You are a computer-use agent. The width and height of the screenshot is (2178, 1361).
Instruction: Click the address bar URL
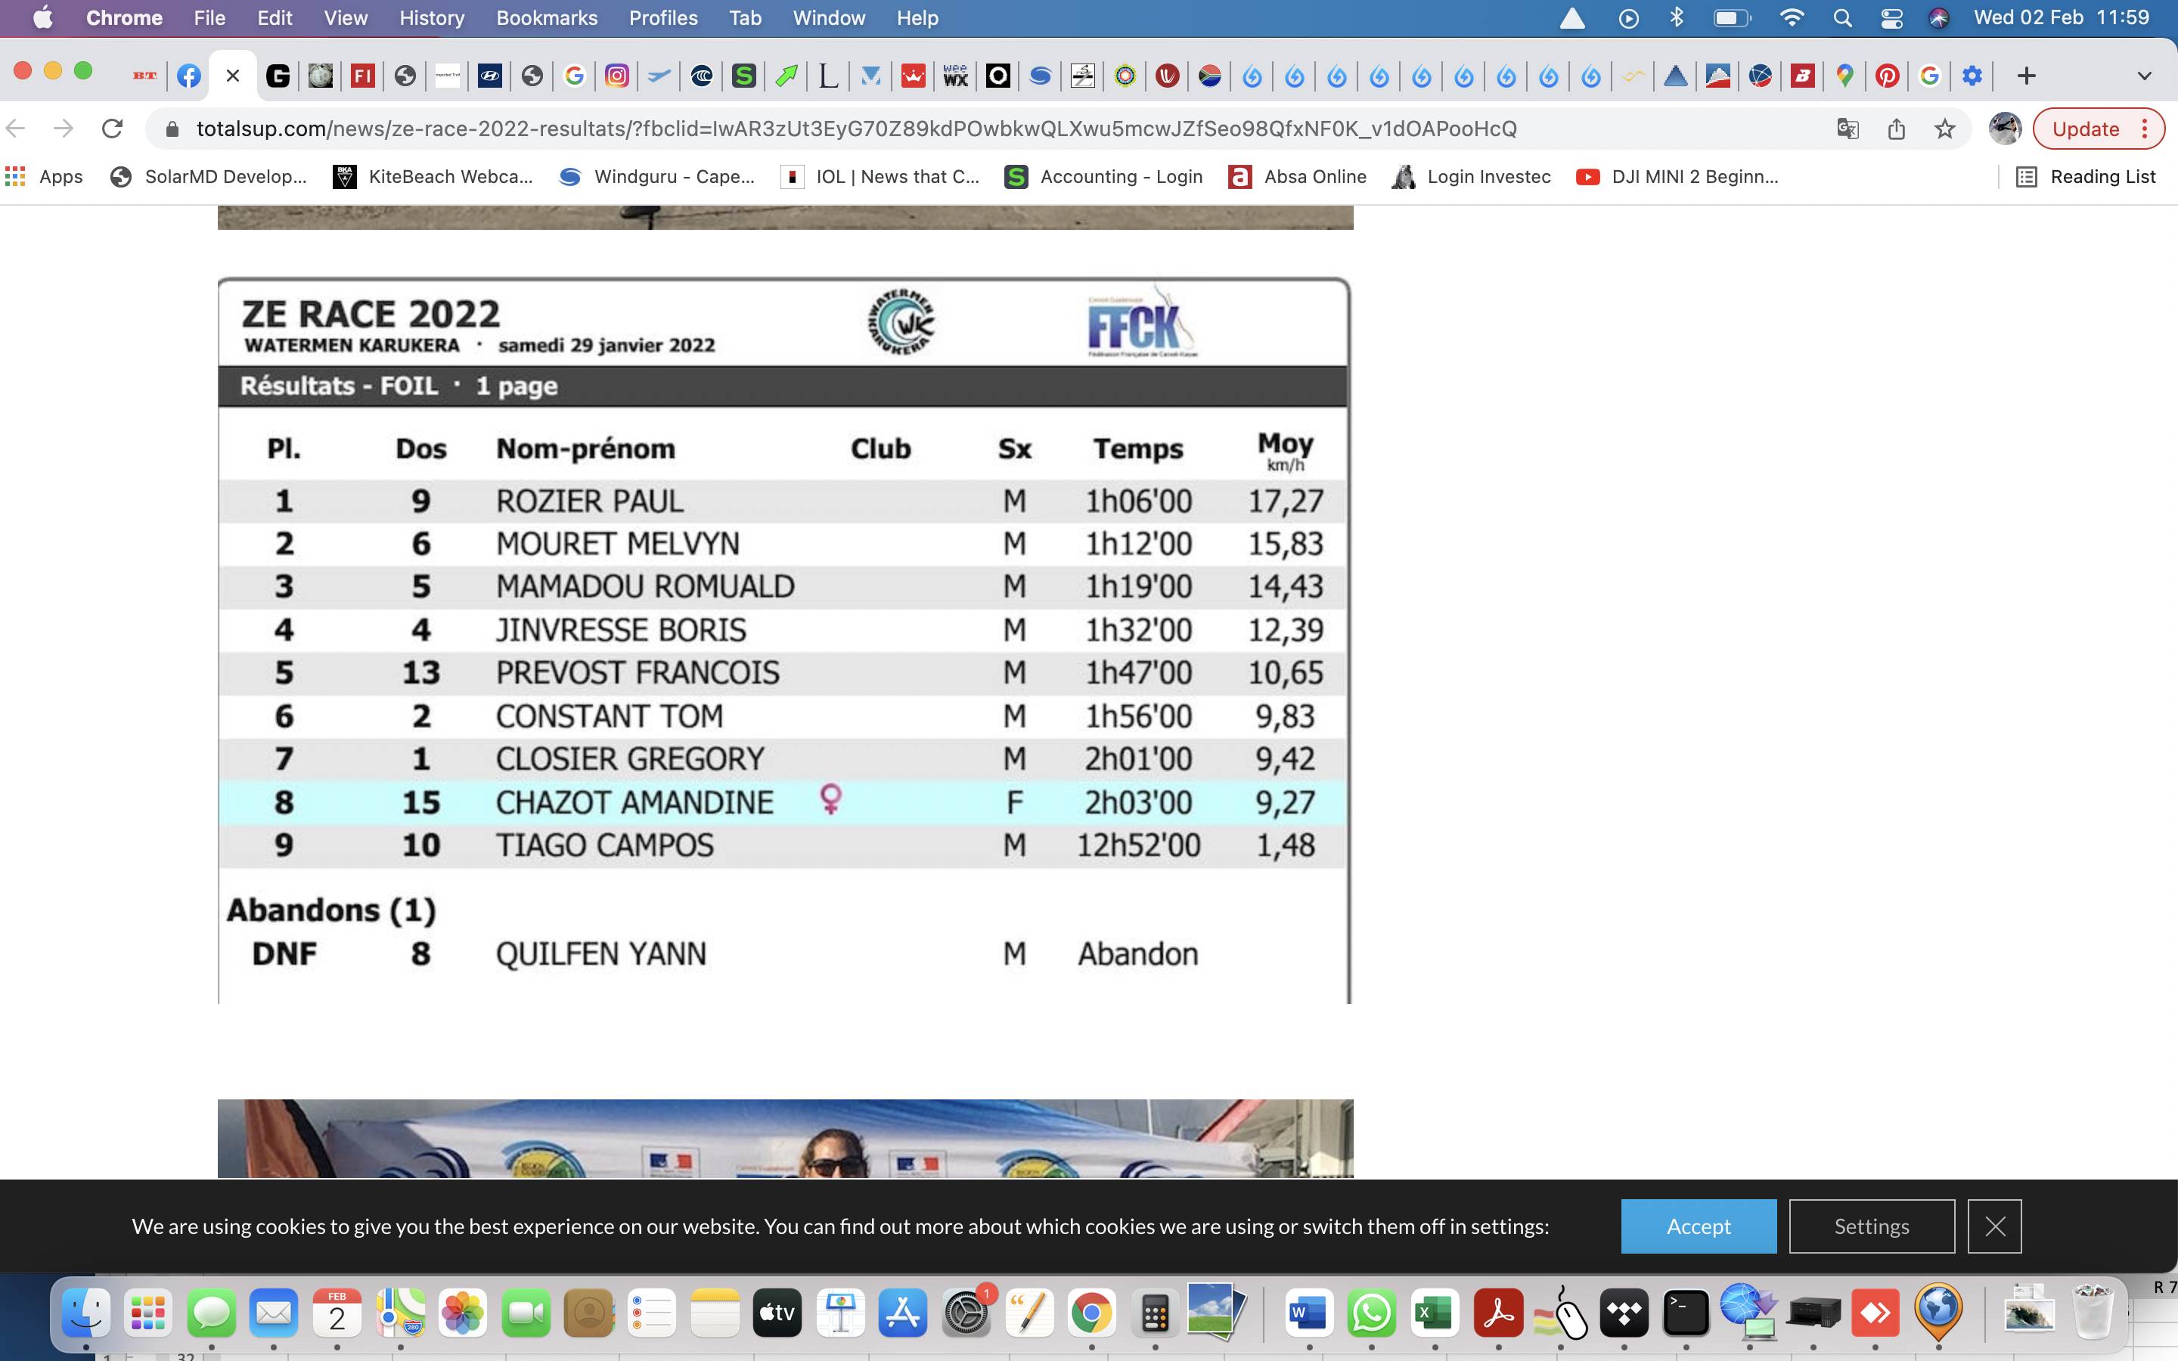click(855, 129)
